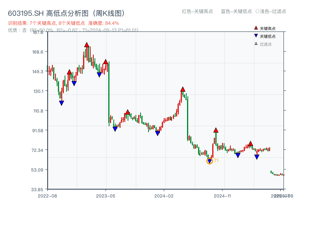
Task: Toggle 关键高点 visibility in the legend
Action: (x=266, y=28)
